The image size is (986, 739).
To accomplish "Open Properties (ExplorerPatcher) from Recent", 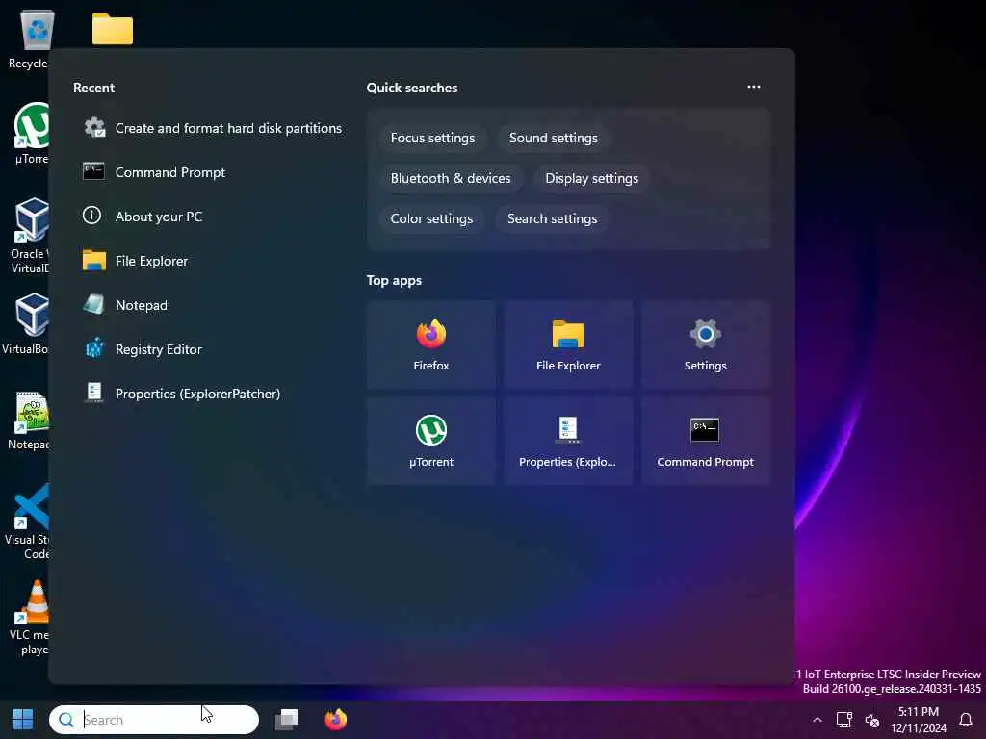I will click(x=213, y=394).
